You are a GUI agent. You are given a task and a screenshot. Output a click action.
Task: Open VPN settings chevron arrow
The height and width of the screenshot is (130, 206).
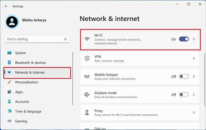point(194,59)
